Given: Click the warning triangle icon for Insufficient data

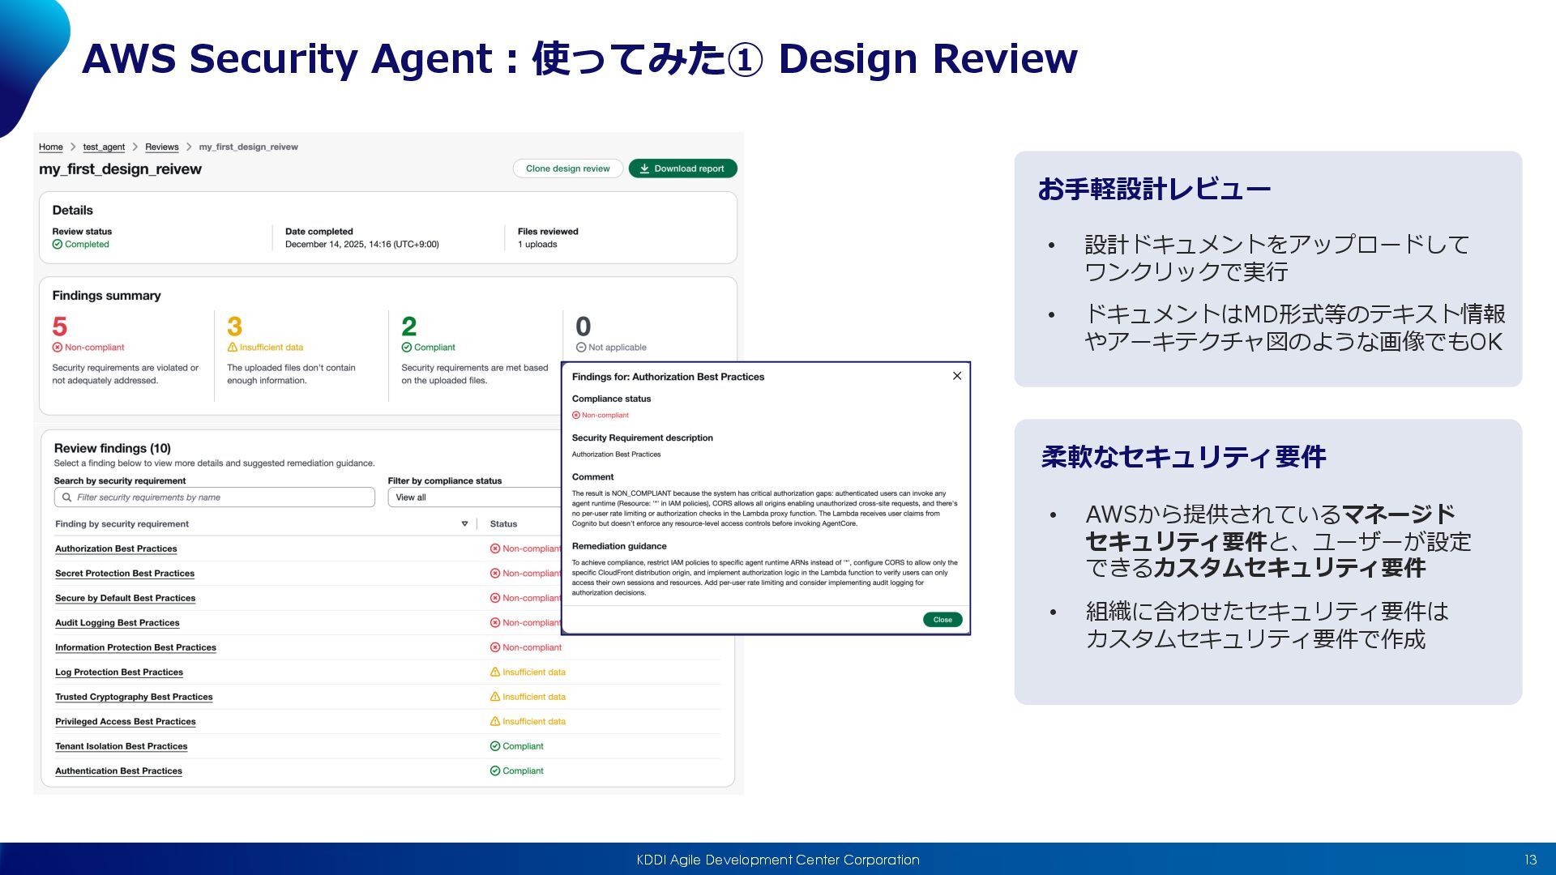Looking at the screenshot, I should 233,348.
